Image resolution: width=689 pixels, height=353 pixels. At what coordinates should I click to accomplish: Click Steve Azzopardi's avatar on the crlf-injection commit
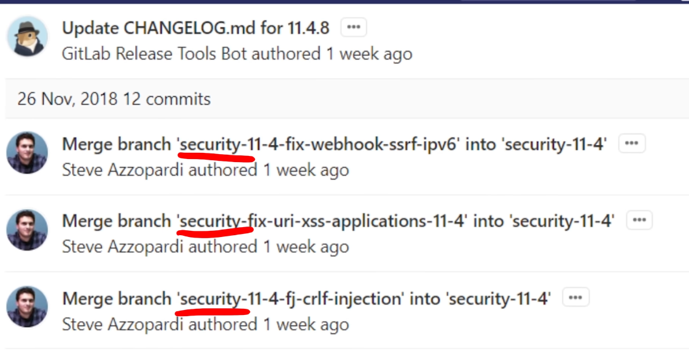pos(27,307)
